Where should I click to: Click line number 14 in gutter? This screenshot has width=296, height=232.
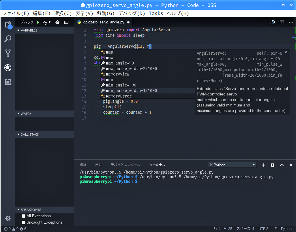coord(84,102)
